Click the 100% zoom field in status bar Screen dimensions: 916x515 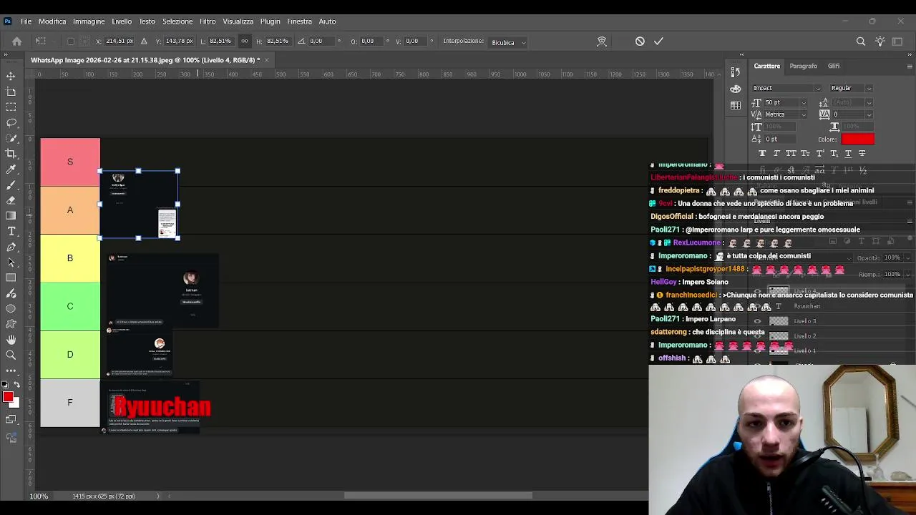(x=39, y=496)
